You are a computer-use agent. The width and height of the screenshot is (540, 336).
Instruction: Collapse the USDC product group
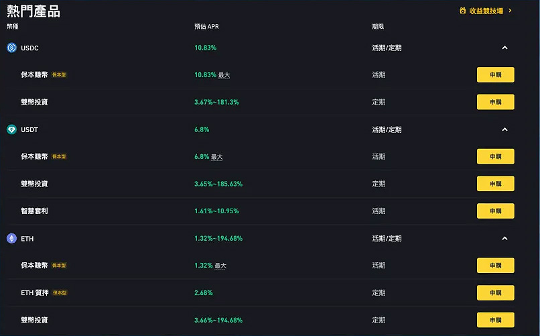point(504,48)
